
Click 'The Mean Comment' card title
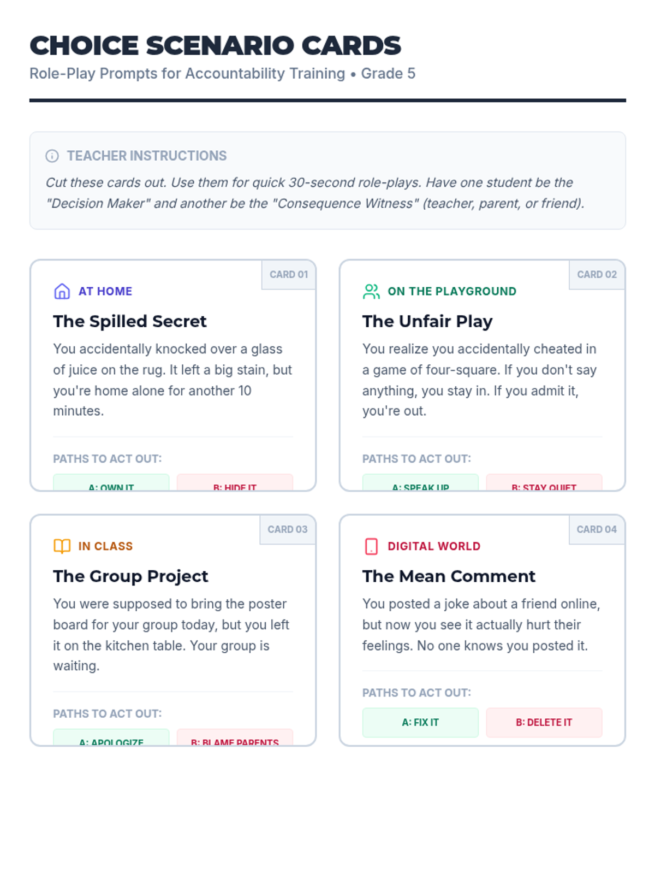coord(449,576)
